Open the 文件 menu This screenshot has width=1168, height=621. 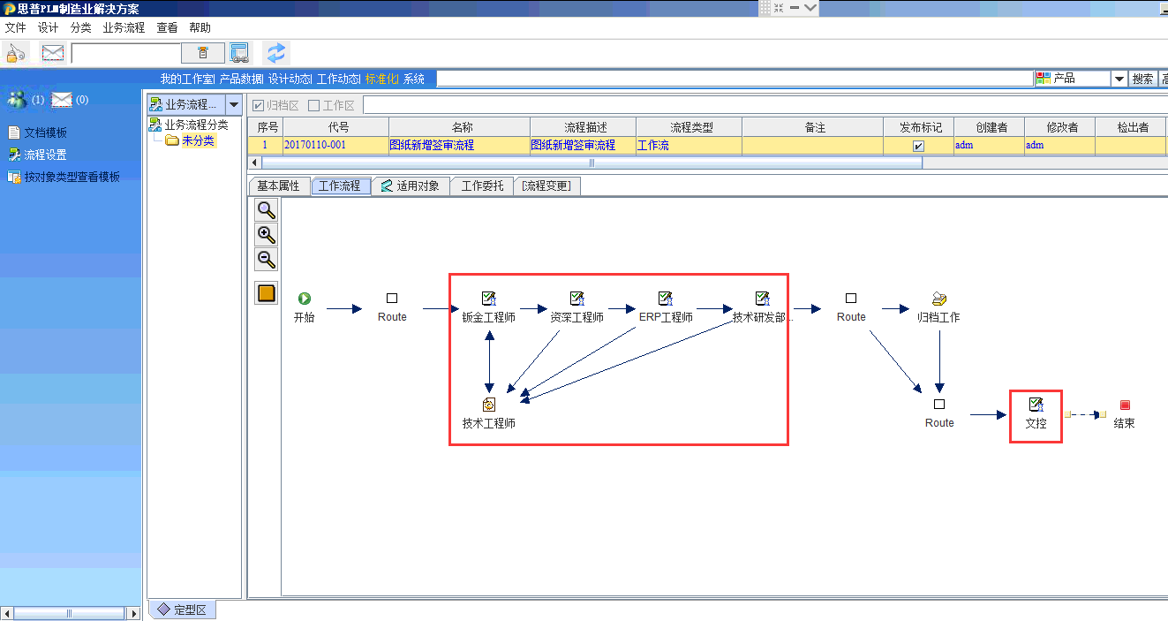16,27
